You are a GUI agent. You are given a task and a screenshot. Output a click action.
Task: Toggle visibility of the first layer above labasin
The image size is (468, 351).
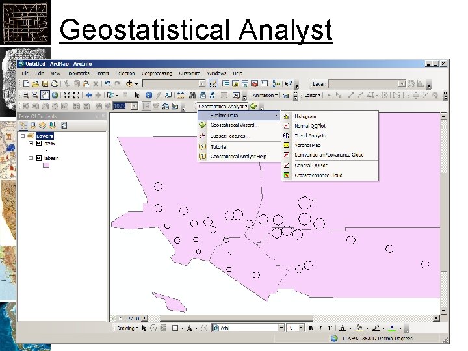(x=39, y=143)
